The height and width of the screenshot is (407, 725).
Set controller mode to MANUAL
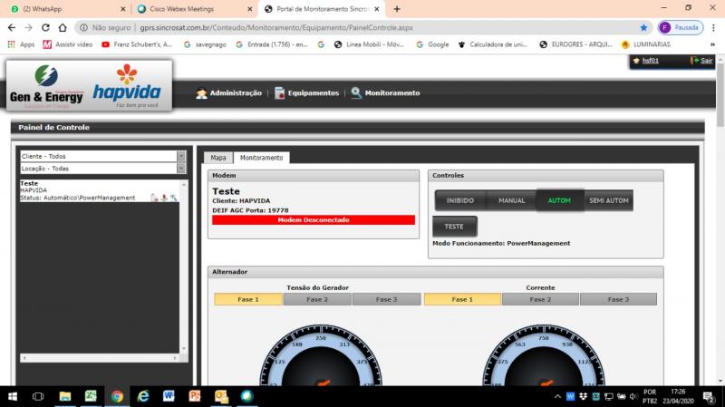[511, 200]
